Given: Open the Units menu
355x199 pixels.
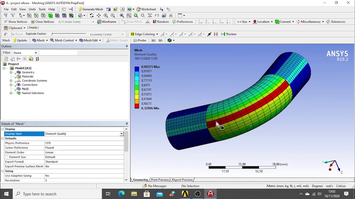Looking at the screenshot, I should click(32, 9).
